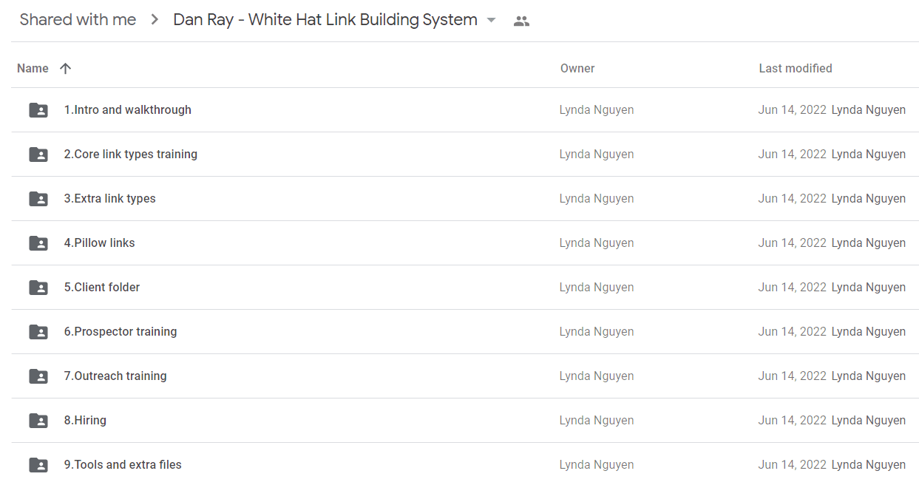Select the 7.Outreach training folder name
Screen dimensions: 919x485
[115, 376]
